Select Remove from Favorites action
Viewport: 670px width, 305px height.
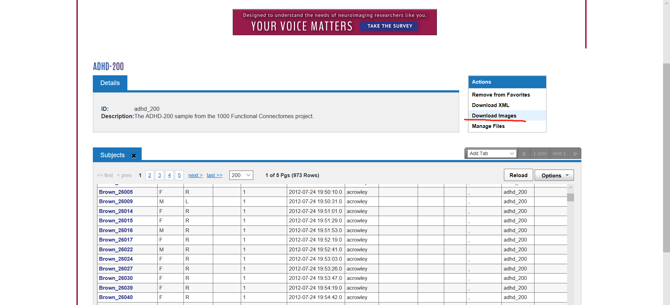coord(500,95)
